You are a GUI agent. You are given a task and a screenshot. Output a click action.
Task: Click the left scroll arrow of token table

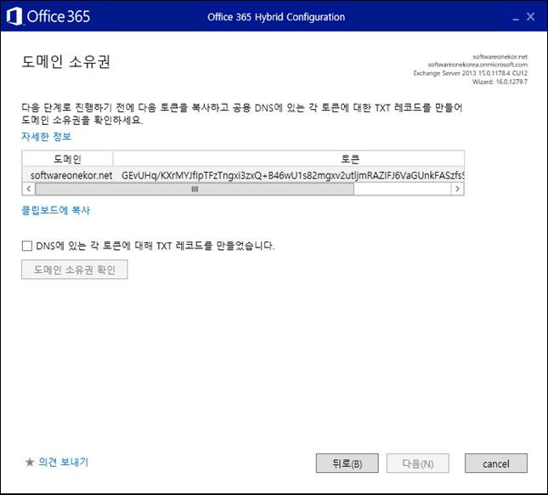click(29, 189)
